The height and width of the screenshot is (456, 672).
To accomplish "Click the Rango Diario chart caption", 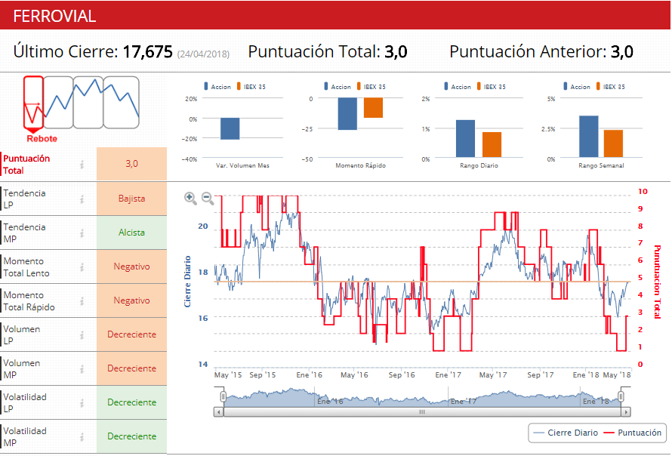I will tap(479, 165).
